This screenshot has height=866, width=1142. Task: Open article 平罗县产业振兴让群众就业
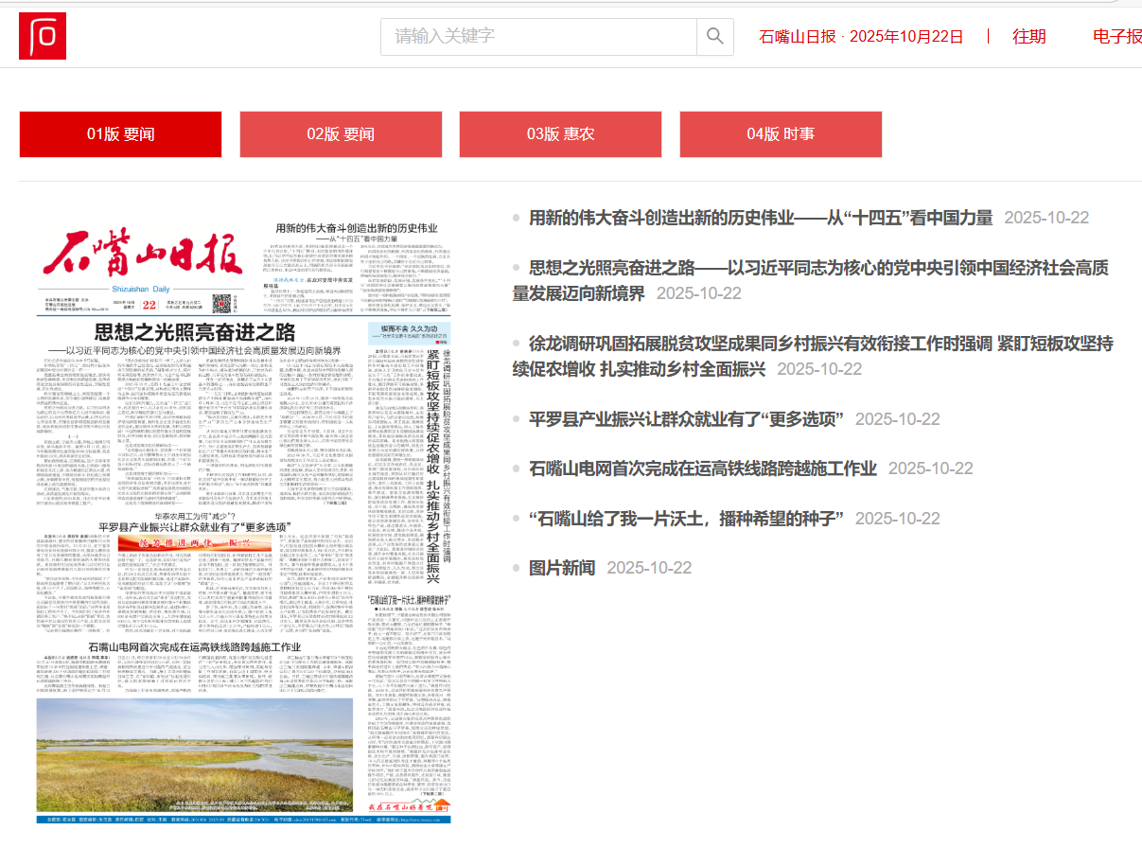pyautogui.click(x=686, y=419)
